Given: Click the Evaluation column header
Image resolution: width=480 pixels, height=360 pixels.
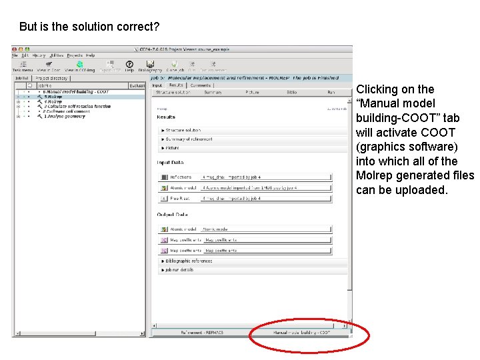Looking at the screenshot, I should click(137, 86).
